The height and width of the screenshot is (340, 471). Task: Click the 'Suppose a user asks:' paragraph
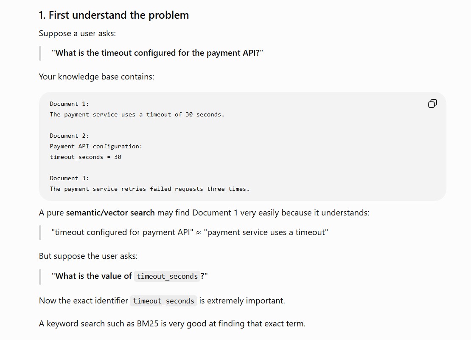tap(77, 33)
